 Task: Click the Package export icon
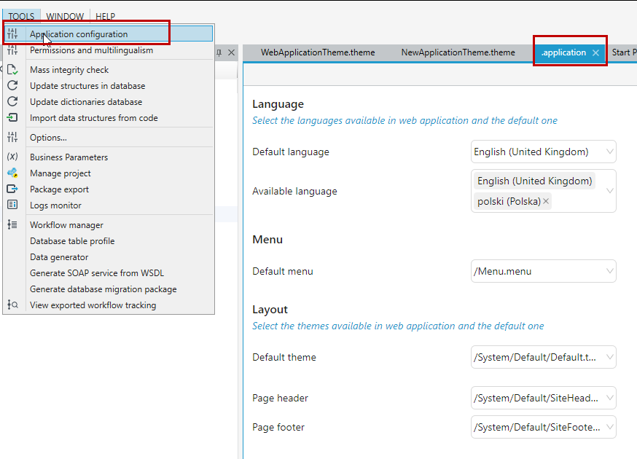(x=12, y=189)
